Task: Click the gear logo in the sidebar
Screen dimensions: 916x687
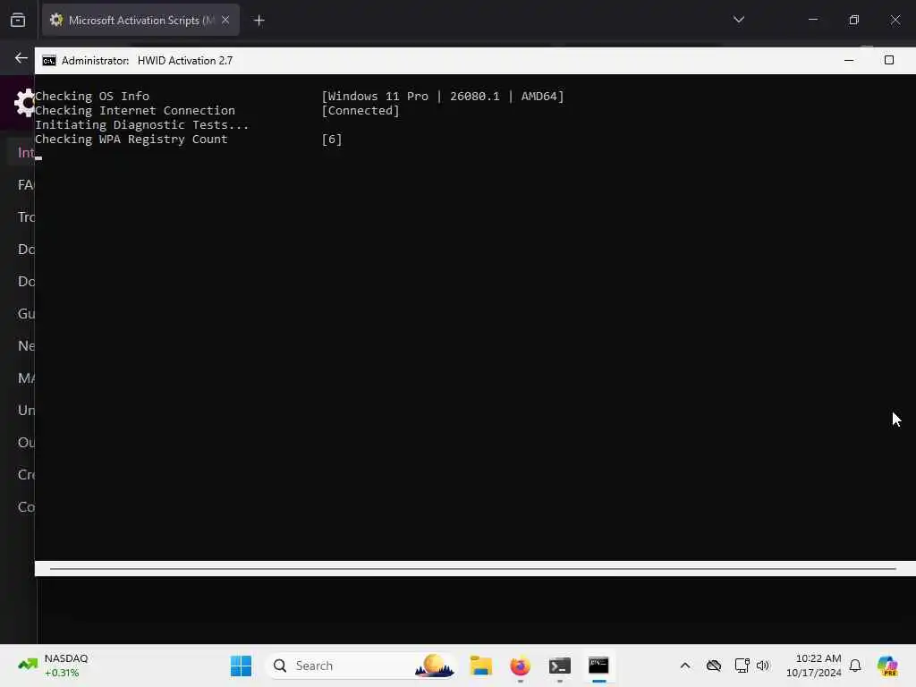Action: tap(24, 103)
